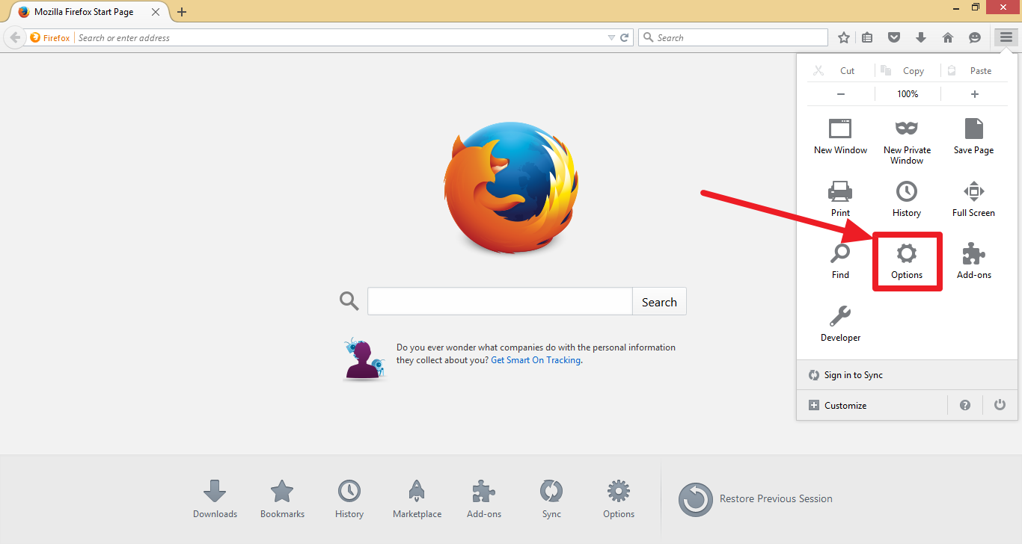The width and height of the screenshot is (1022, 544).
Task: Open History in the menu panel
Action: click(x=907, y=199)
